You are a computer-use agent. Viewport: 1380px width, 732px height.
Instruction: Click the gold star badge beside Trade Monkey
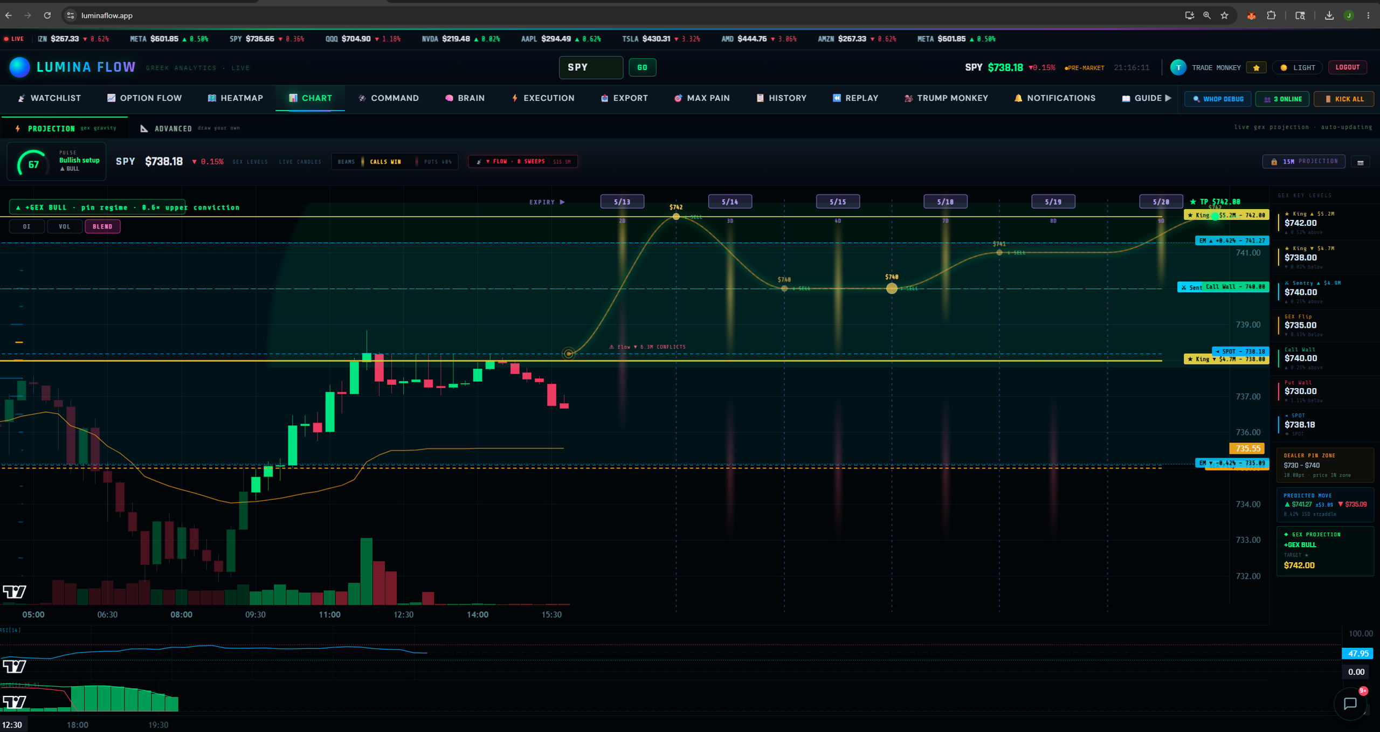click(x=1257, y=68)
